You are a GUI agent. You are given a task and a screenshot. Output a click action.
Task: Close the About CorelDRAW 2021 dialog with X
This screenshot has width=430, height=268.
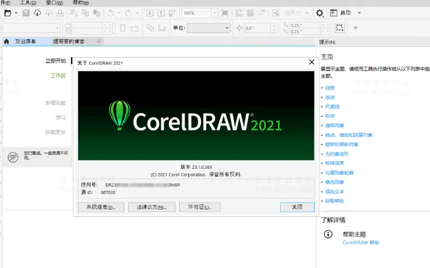[x=312, y=62]
